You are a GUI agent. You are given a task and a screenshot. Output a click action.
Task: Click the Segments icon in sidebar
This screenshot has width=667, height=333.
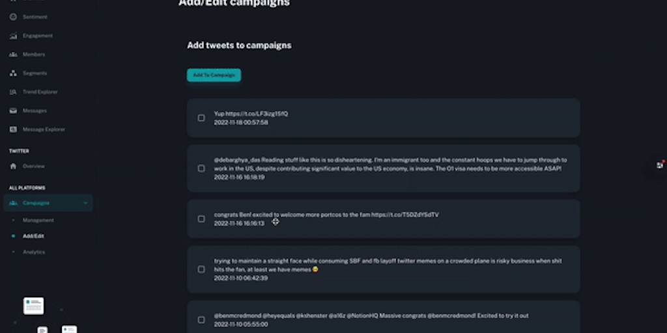coord(13,73)
